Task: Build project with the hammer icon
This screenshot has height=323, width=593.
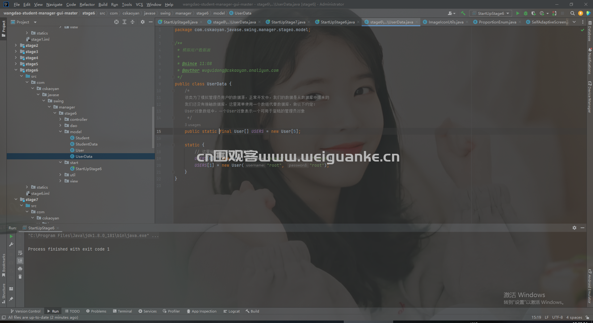Action: [x=463, y=13]
